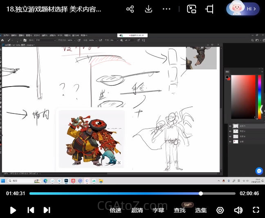Toggle the crop frame icon in top bar
The height and width of the screenshot is (218, 265).
(209, 9)
